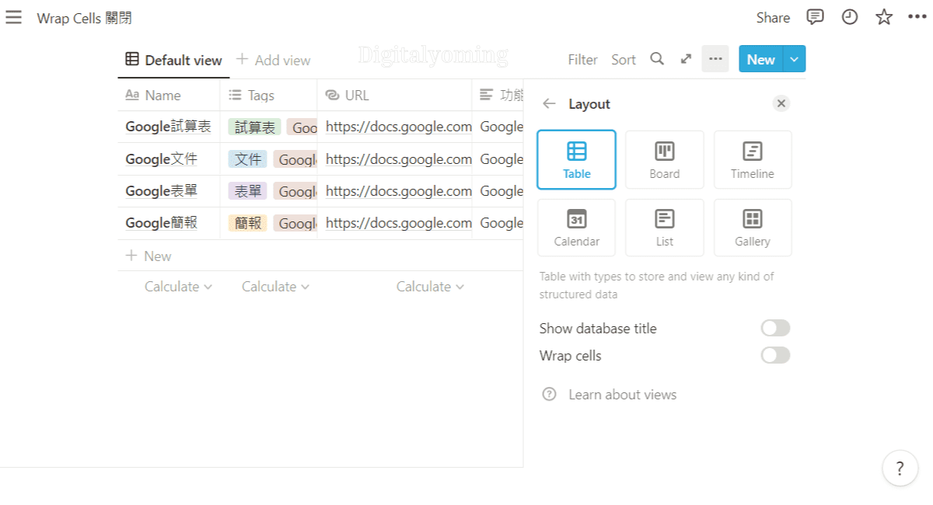Image resolution: width=933 pixels, height=505 pixels.
Task: Choose the Timeline layout option
Action: pyautogui.click(x=752, y=160)
